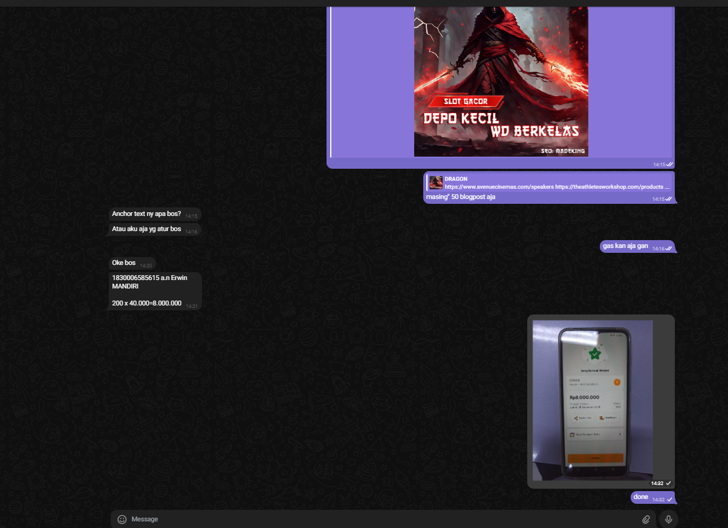Click read checkmarks on the blogpost message
The height and width of the screenshot is (528, 728).
pyautogui.click(x=669, y=199)
